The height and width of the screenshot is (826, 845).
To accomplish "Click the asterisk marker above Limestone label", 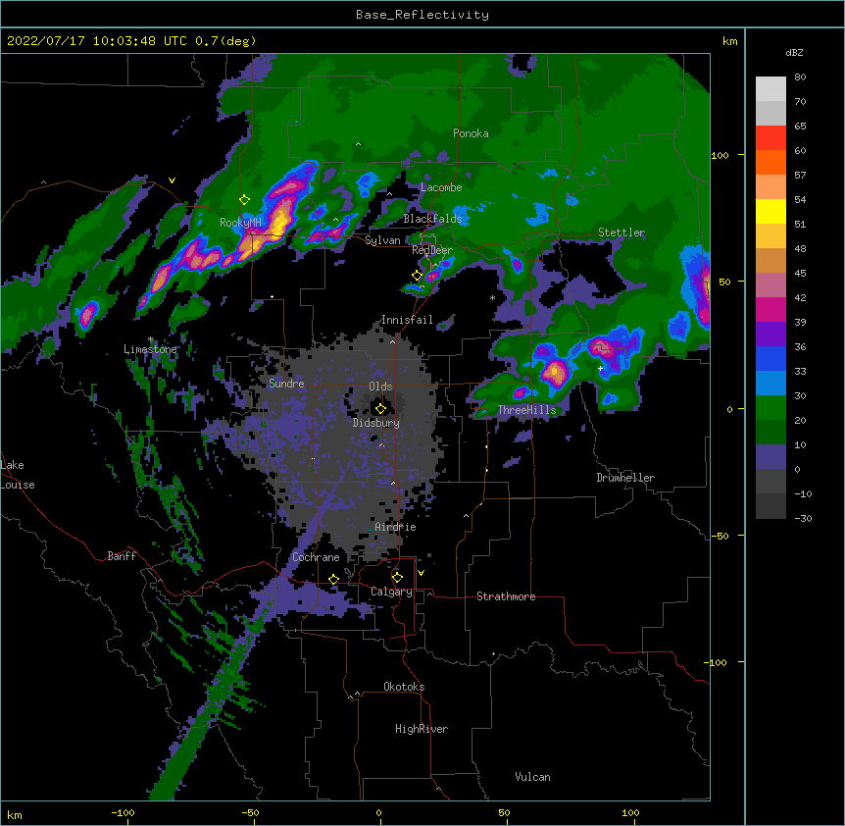I will point(151,339).
